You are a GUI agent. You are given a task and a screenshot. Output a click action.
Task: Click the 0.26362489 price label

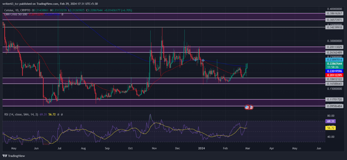(334, 53)
